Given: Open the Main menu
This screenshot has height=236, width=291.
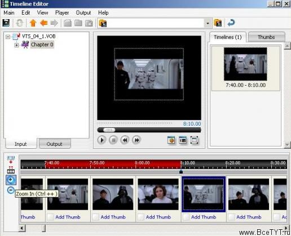Looking at the screenshot, I should point(9,12).
